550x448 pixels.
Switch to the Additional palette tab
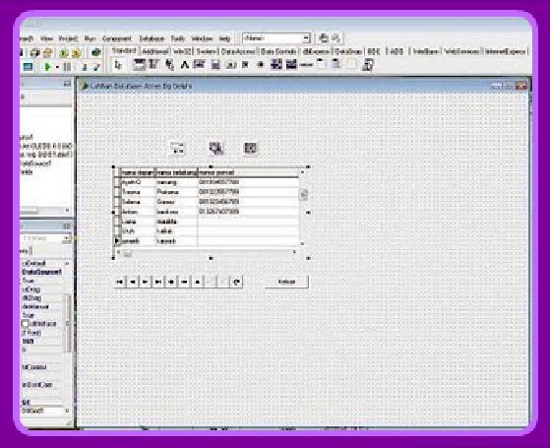155,51
